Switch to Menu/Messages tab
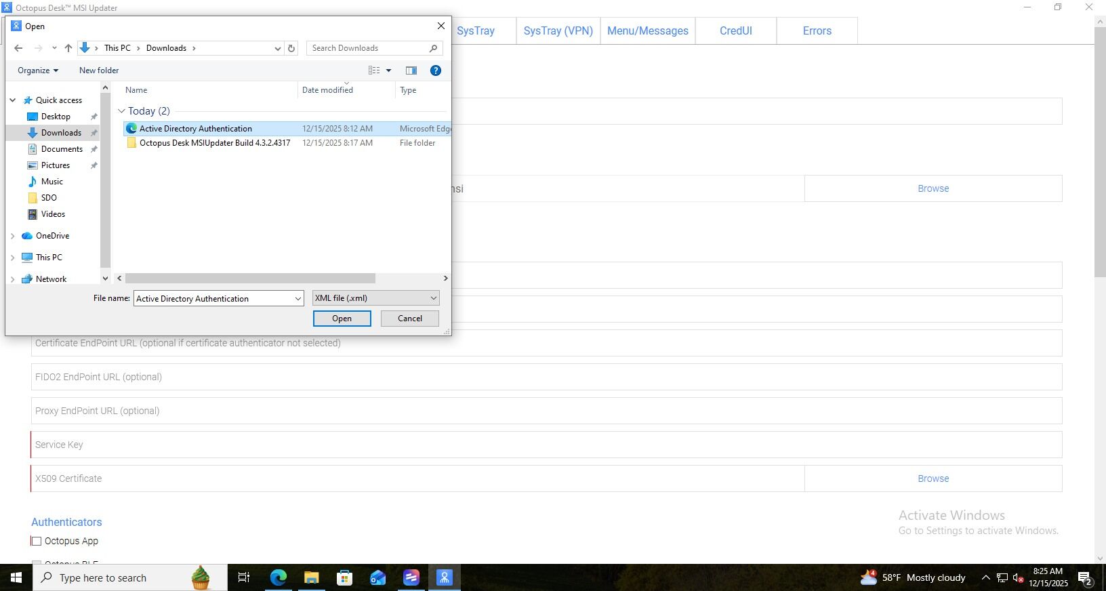The height and width of the screenshot is (591, 1106). pyautogui.click(x=648, y=30)
